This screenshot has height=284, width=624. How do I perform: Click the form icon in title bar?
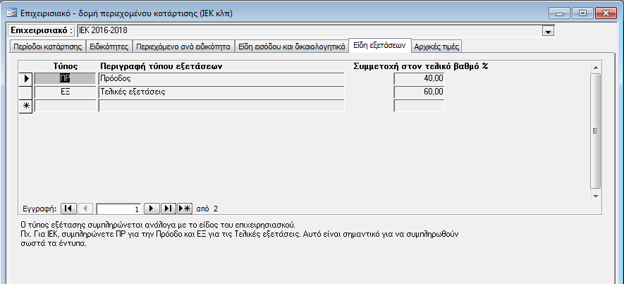tap(11, 13)
